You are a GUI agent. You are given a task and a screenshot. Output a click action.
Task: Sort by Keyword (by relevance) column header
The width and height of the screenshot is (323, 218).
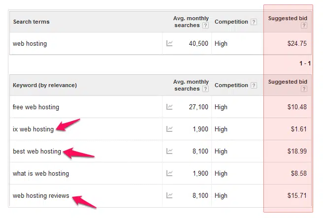point(45,85)
